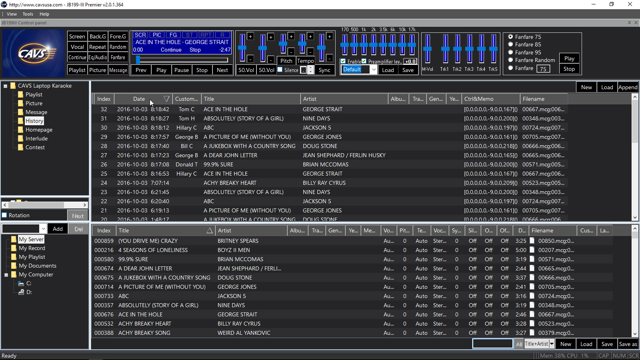The height and width of the screenshot is (360, 640).
Task: Click the minus button right of the Tempo slider
Action: point(310,52)
